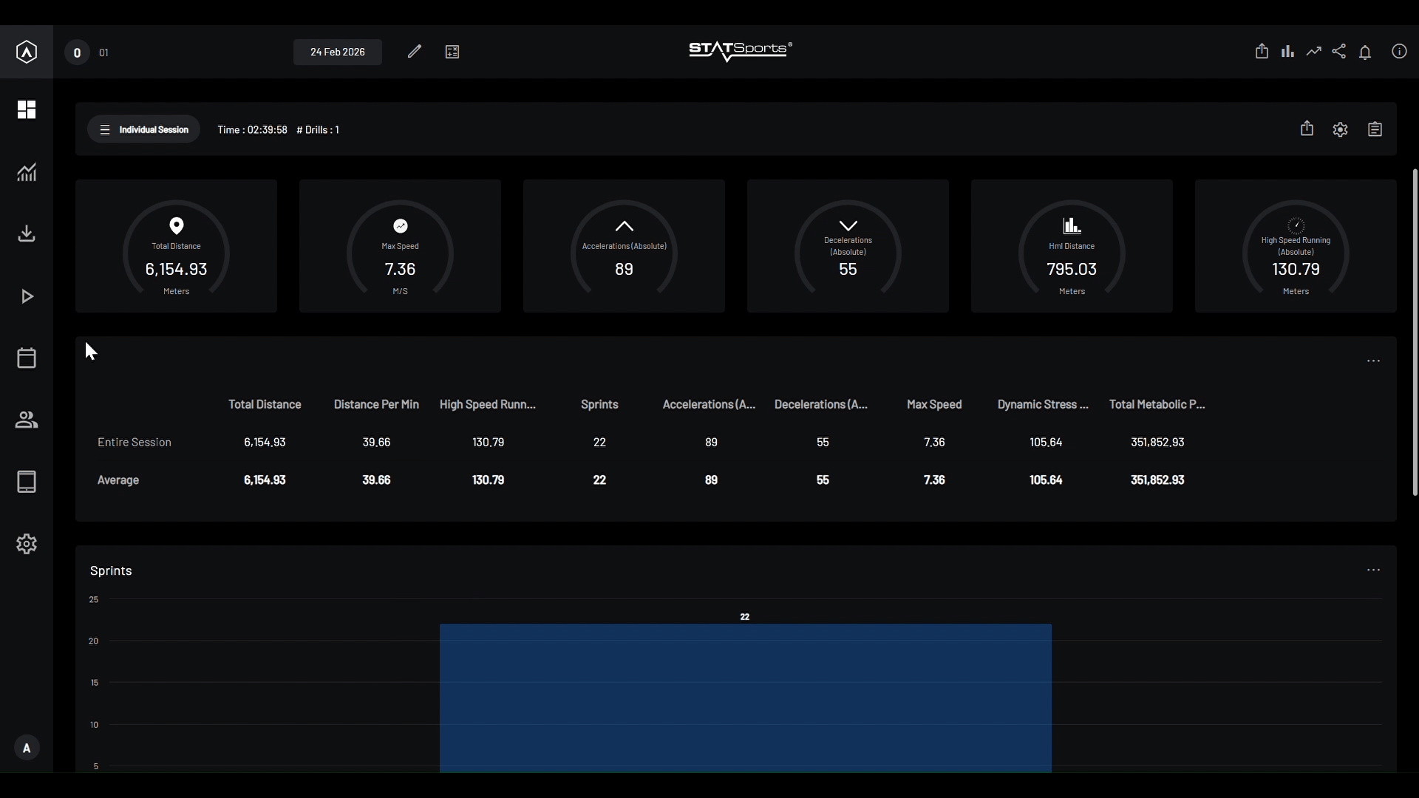Click the Average 105.64 value
Screen dimensions: 1419x798
tap(1046, 480)
